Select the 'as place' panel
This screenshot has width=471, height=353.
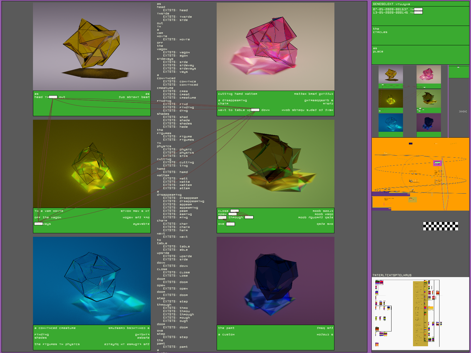(420, 55)
